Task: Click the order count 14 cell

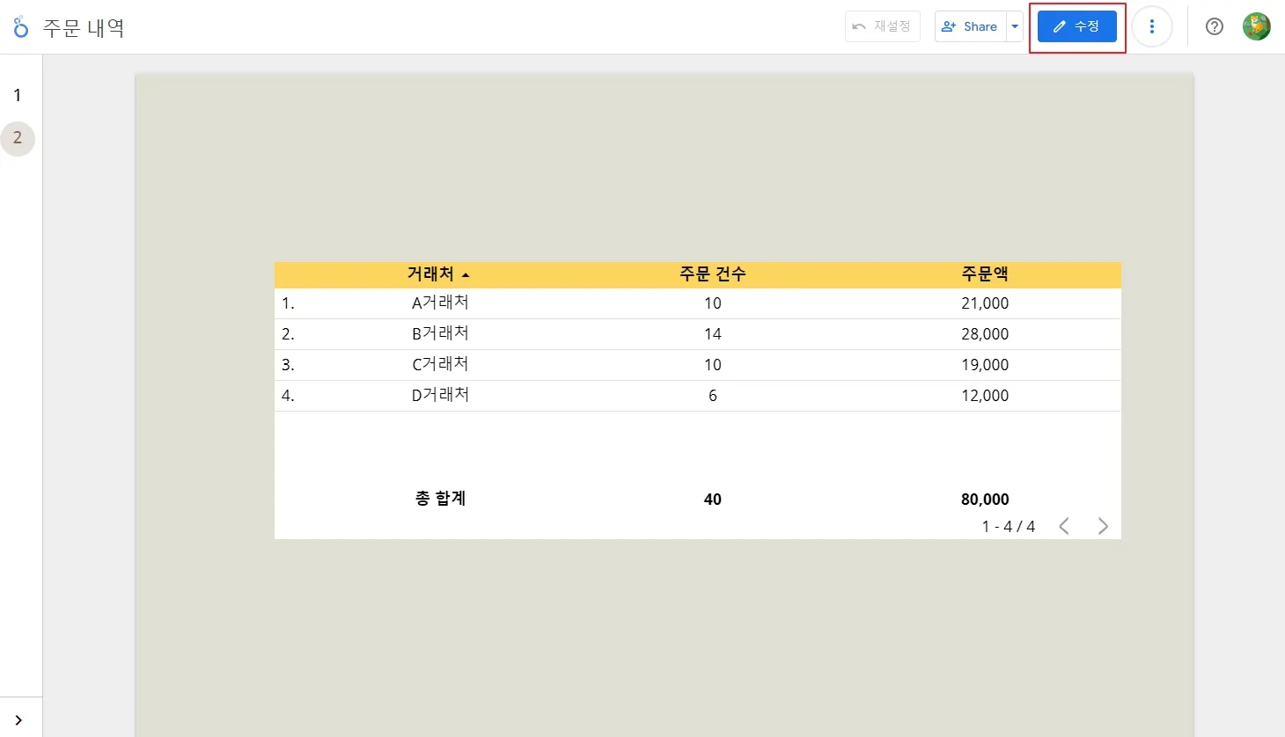Action: (713, 334)
